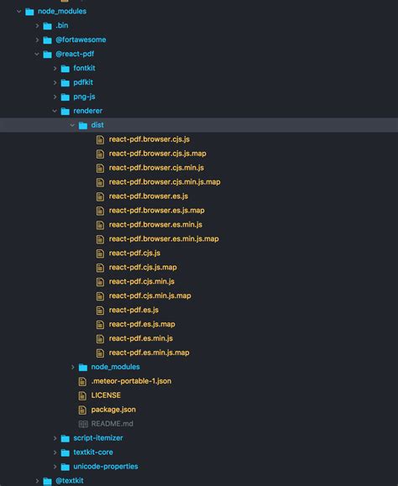Image resolution: width=398 pixels, height=486 pixels.
Task: Select the textkit-core folder name
Action: (x=93, y=452)
